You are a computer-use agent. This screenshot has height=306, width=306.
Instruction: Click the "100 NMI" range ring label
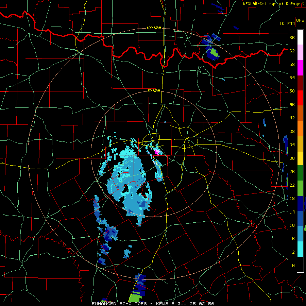(154, 28)
